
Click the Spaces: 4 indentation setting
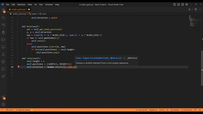153,110
